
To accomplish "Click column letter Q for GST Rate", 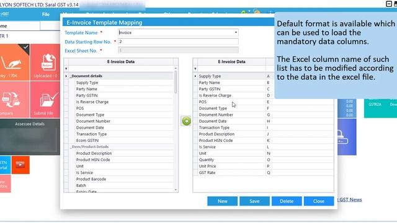I will point(269,173).
